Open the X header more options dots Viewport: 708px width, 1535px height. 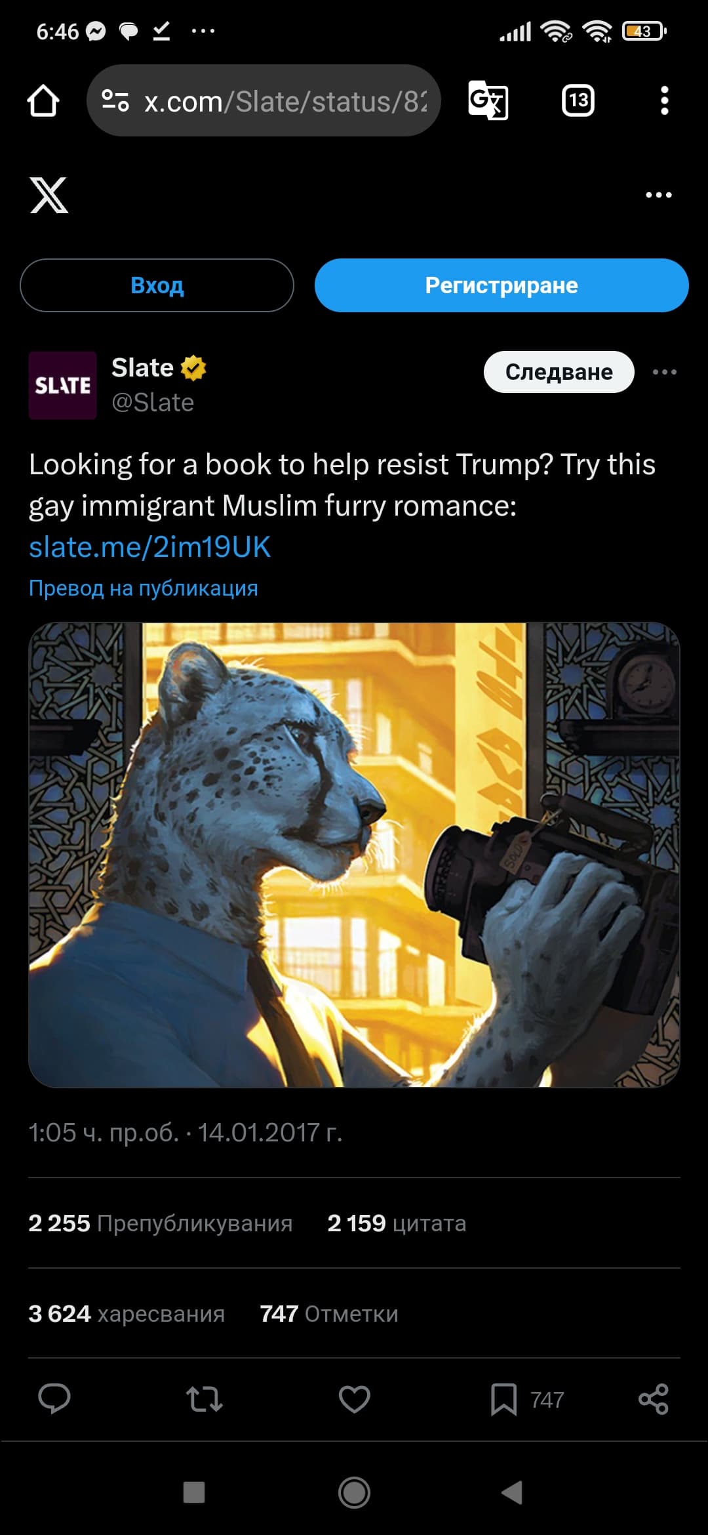tap(659, 195)
